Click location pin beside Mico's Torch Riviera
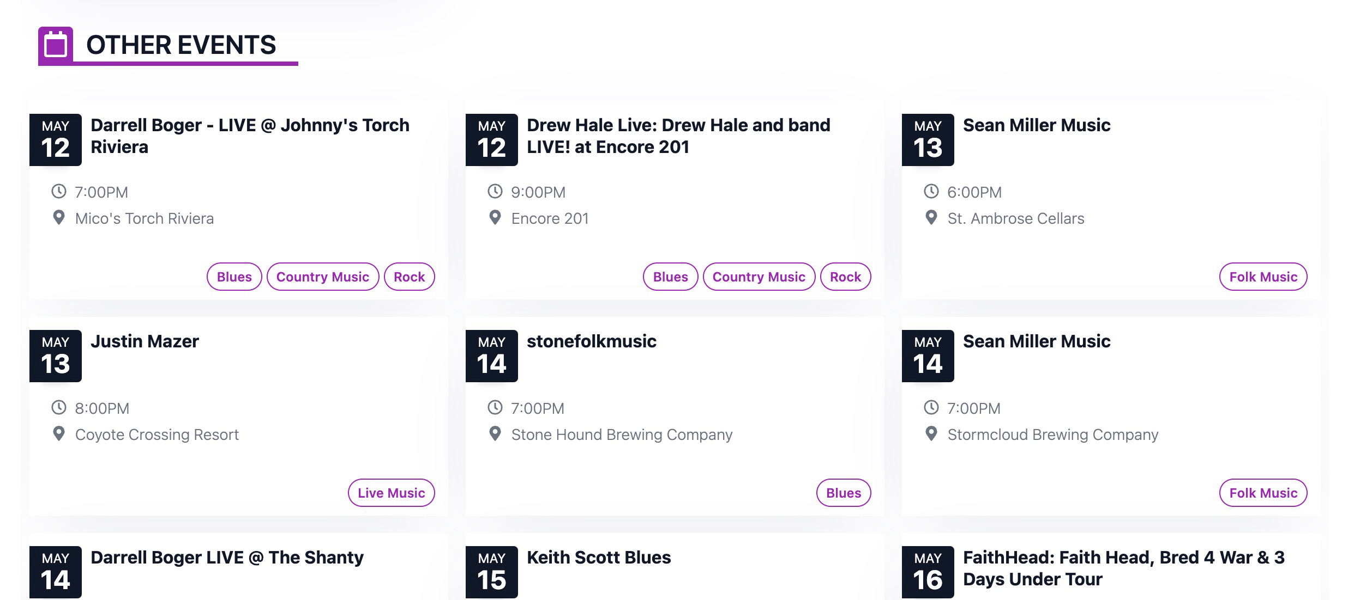Image resolution: width=1348 pixels, height=600 pixels. (58, 218)
